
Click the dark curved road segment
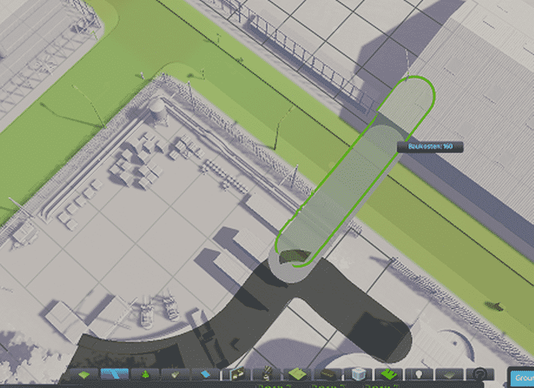pos(220,320)
